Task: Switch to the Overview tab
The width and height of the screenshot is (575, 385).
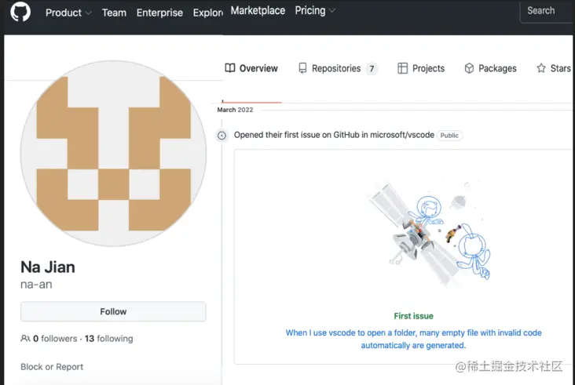Action: 251,68
